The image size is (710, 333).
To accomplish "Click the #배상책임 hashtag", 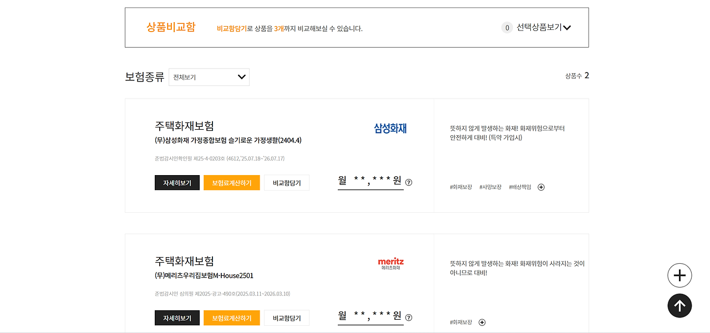I will 520,187.
